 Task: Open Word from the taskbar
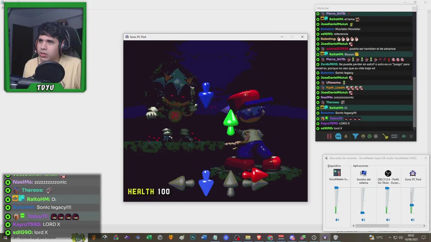pyautogui.click(x=204, y=238)
